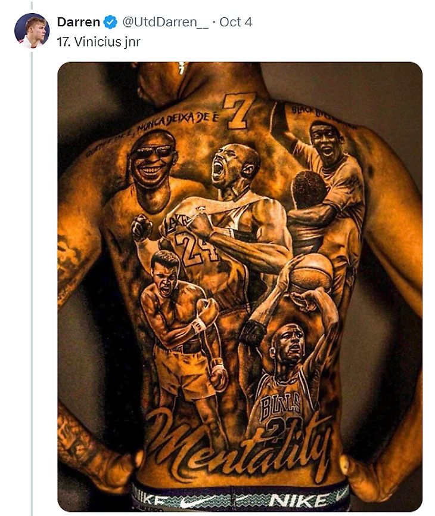Click the number 7 tattoo in photo
This screenshot has height=516, width=435.
point(240,111)
